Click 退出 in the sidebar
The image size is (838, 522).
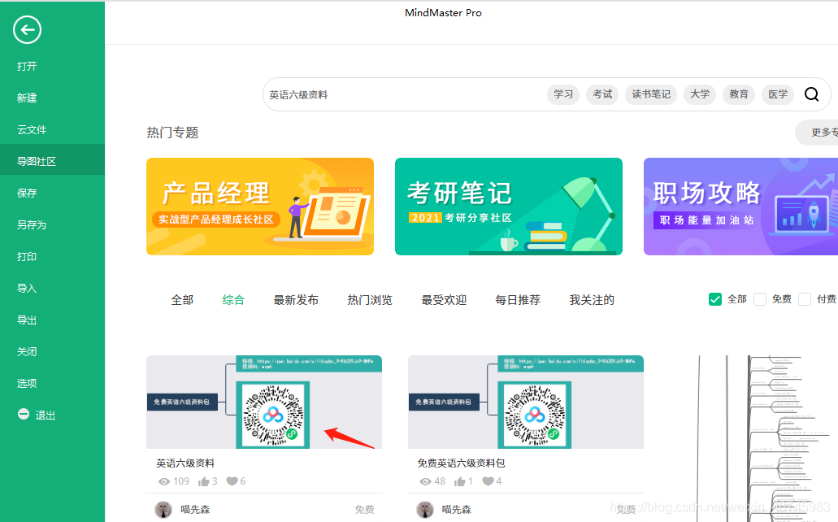tap(46, 415)
